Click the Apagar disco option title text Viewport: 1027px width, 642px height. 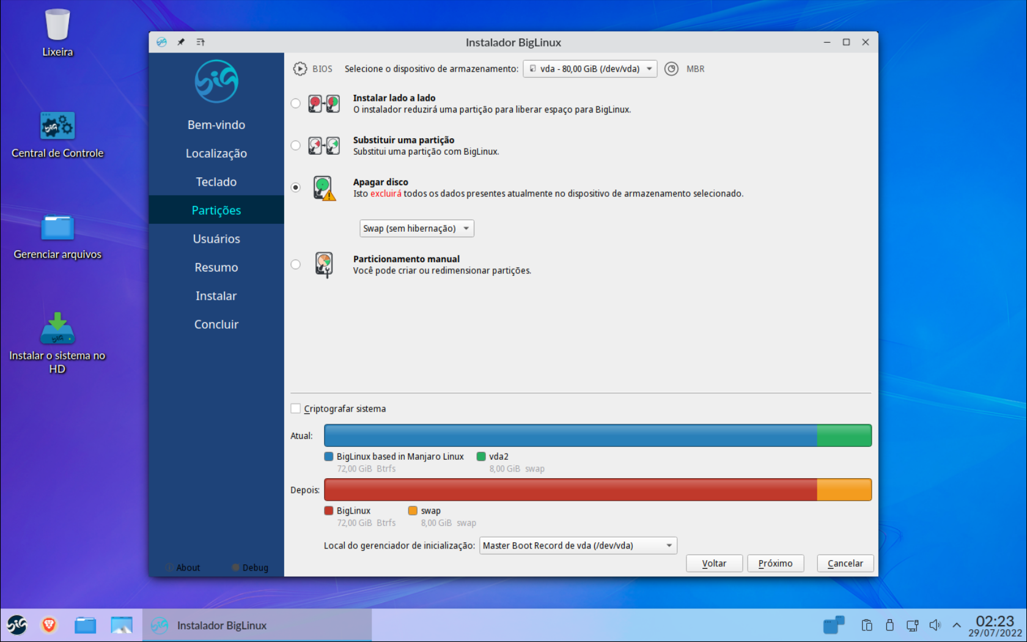[x=380, y=182]
